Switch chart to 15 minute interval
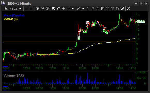 click(x=102, y=9)
